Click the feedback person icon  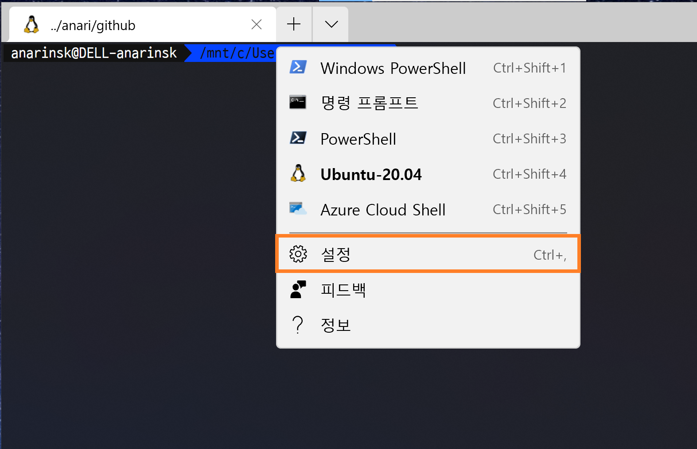tap(298, 289)
